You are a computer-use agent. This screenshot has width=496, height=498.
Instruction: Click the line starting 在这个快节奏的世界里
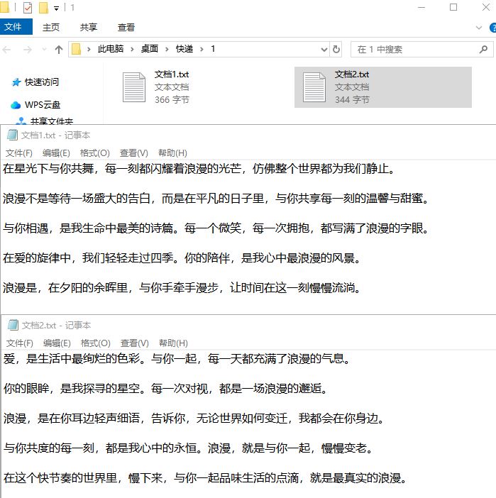[205, 477]
